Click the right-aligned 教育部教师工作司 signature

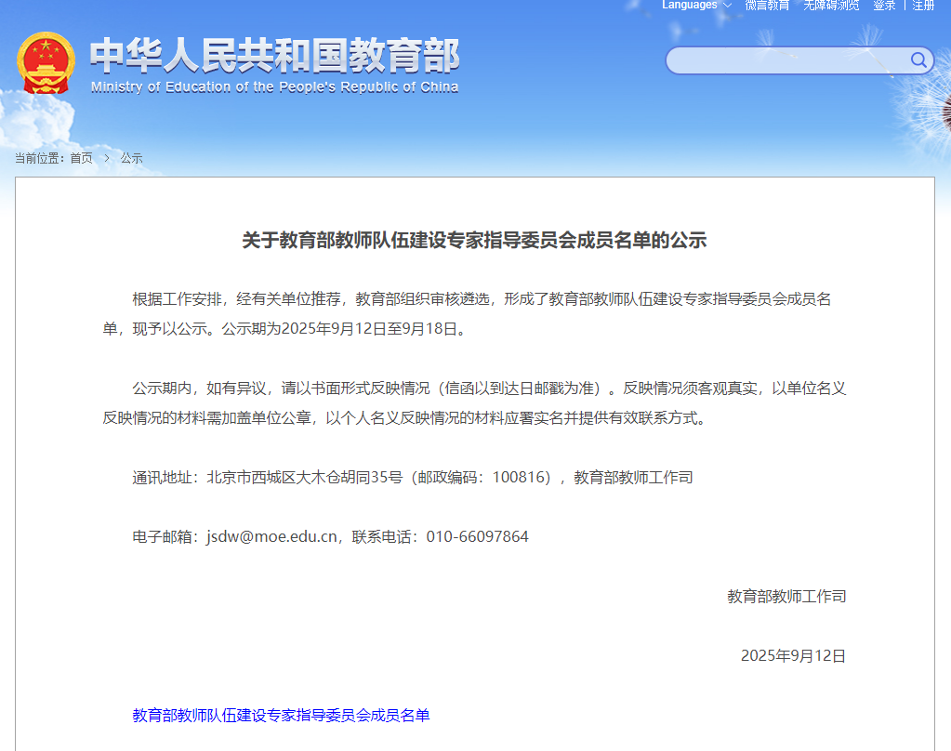click(786, 596)
